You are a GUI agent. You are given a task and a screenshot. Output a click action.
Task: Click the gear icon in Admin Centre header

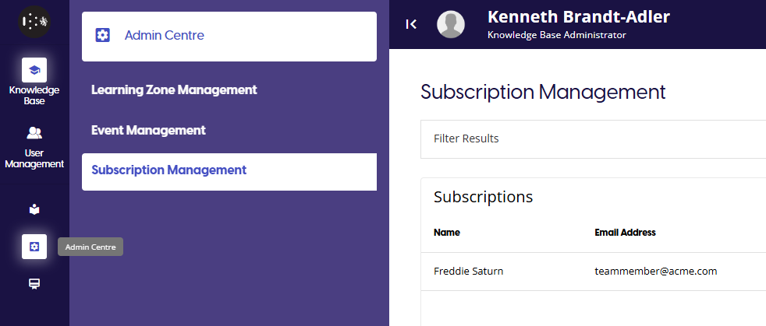102,35
